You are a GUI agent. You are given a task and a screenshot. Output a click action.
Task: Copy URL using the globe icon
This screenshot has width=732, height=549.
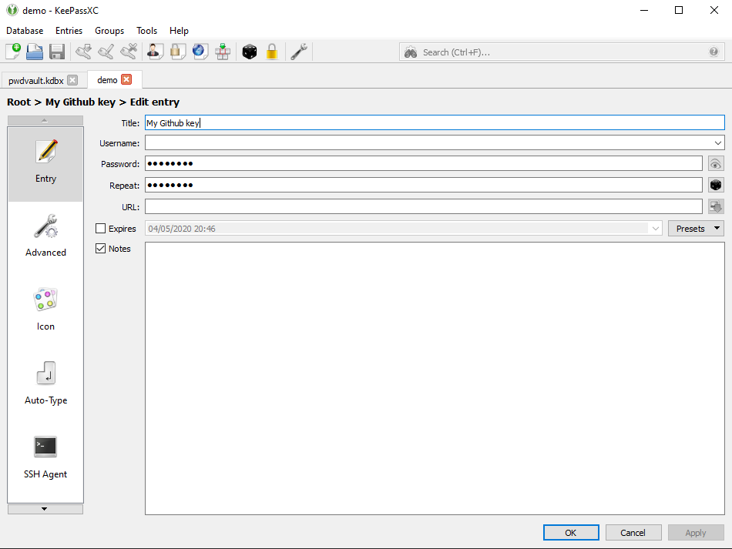200,52
